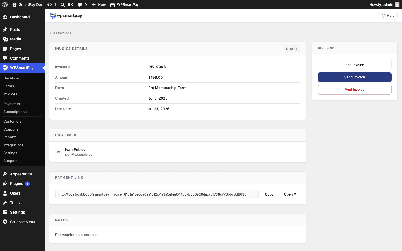Click the Collapse Menu arrow icon
The height and width of the screenshot is (251, 402).
point(5,222)
